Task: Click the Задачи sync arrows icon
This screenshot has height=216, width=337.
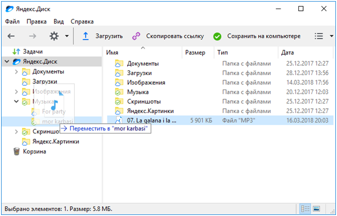Action: (x=16, y=51)
